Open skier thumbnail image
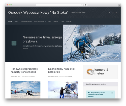Screen dimensions: 126x106 pyautogui.click(x=25, y=90)
